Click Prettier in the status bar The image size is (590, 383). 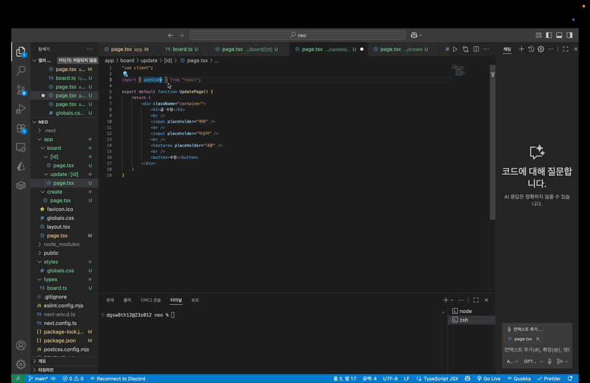pos(549,379)
